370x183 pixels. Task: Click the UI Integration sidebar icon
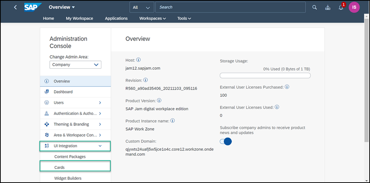click(47, 146)
